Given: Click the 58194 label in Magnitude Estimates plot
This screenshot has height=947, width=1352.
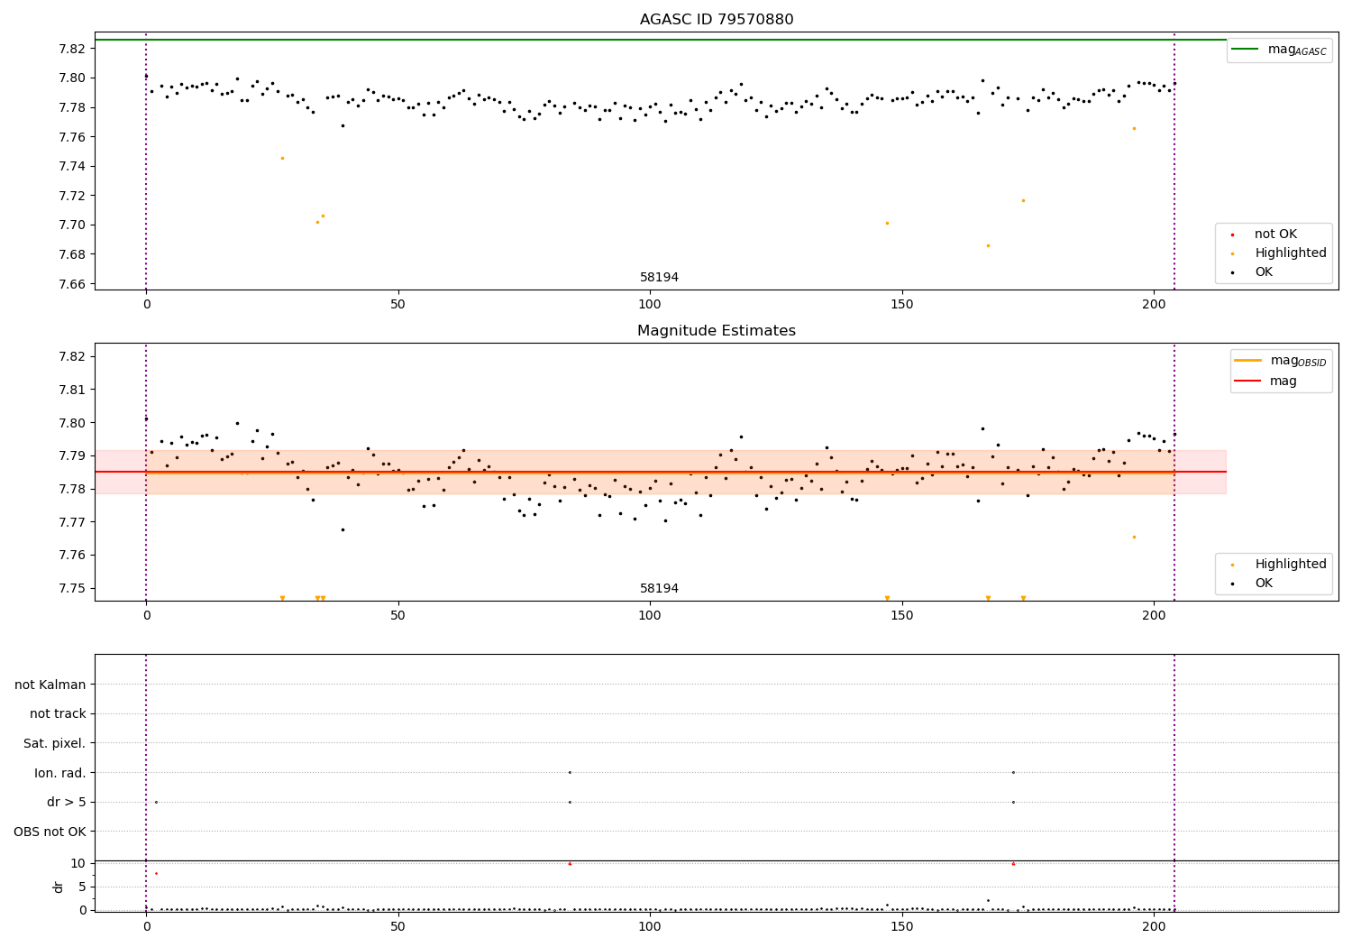Looking at the screenshot, I should [x=660, y=589].
